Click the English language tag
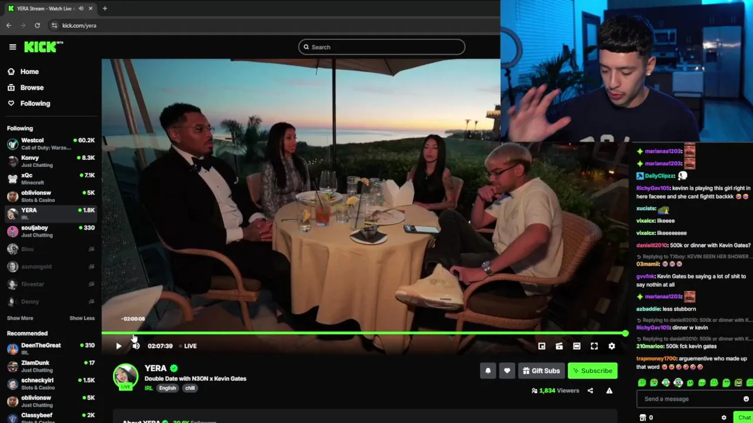Viewport: 753px width, 423px height. click(167, 388)
